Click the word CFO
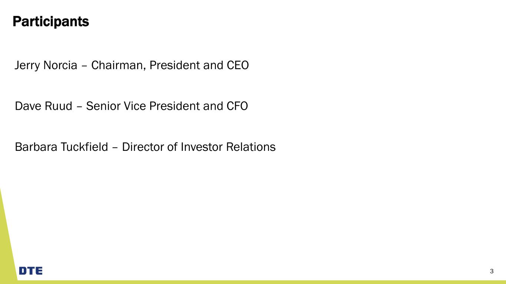506x284 pixels. click(237, 106)
